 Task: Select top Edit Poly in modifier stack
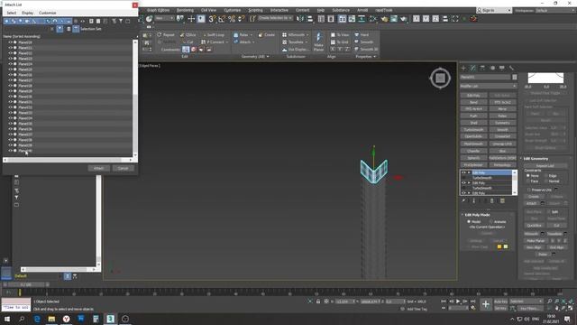pyautogui.click(x=491, y=172)
